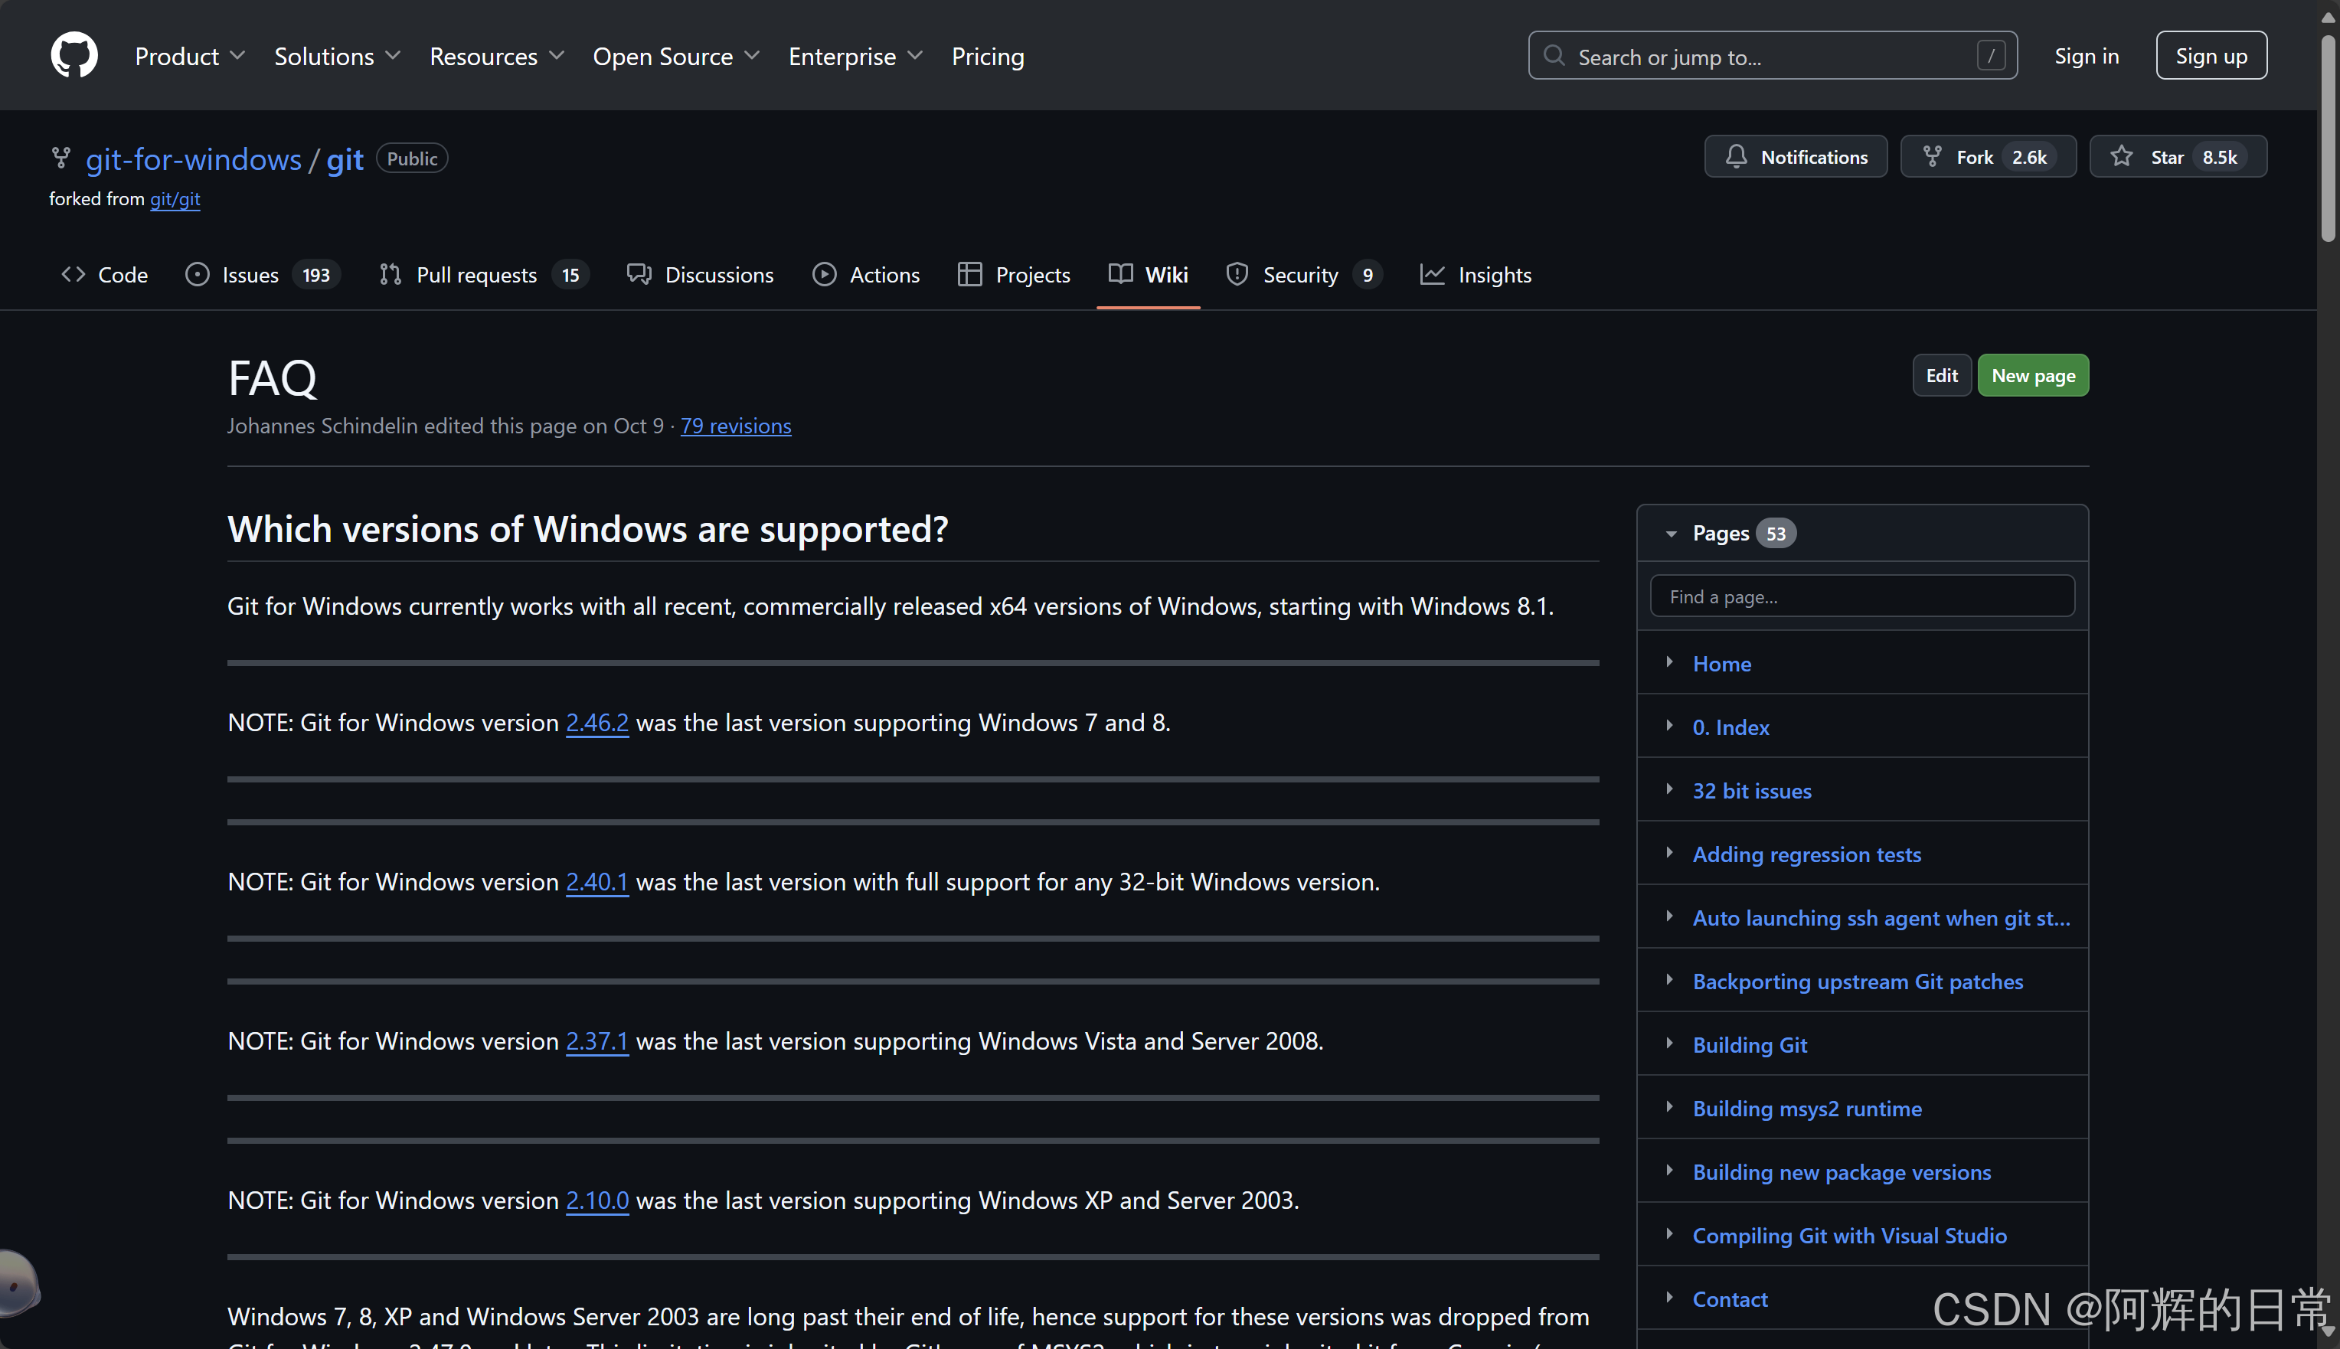Open the Open Source dropdown menu
Image resolution: width=2340 pixels, height=1349 pixels.
click(x=675, y=57)
